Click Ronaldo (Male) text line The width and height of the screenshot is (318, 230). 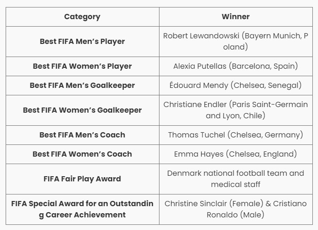click(235, 215)
